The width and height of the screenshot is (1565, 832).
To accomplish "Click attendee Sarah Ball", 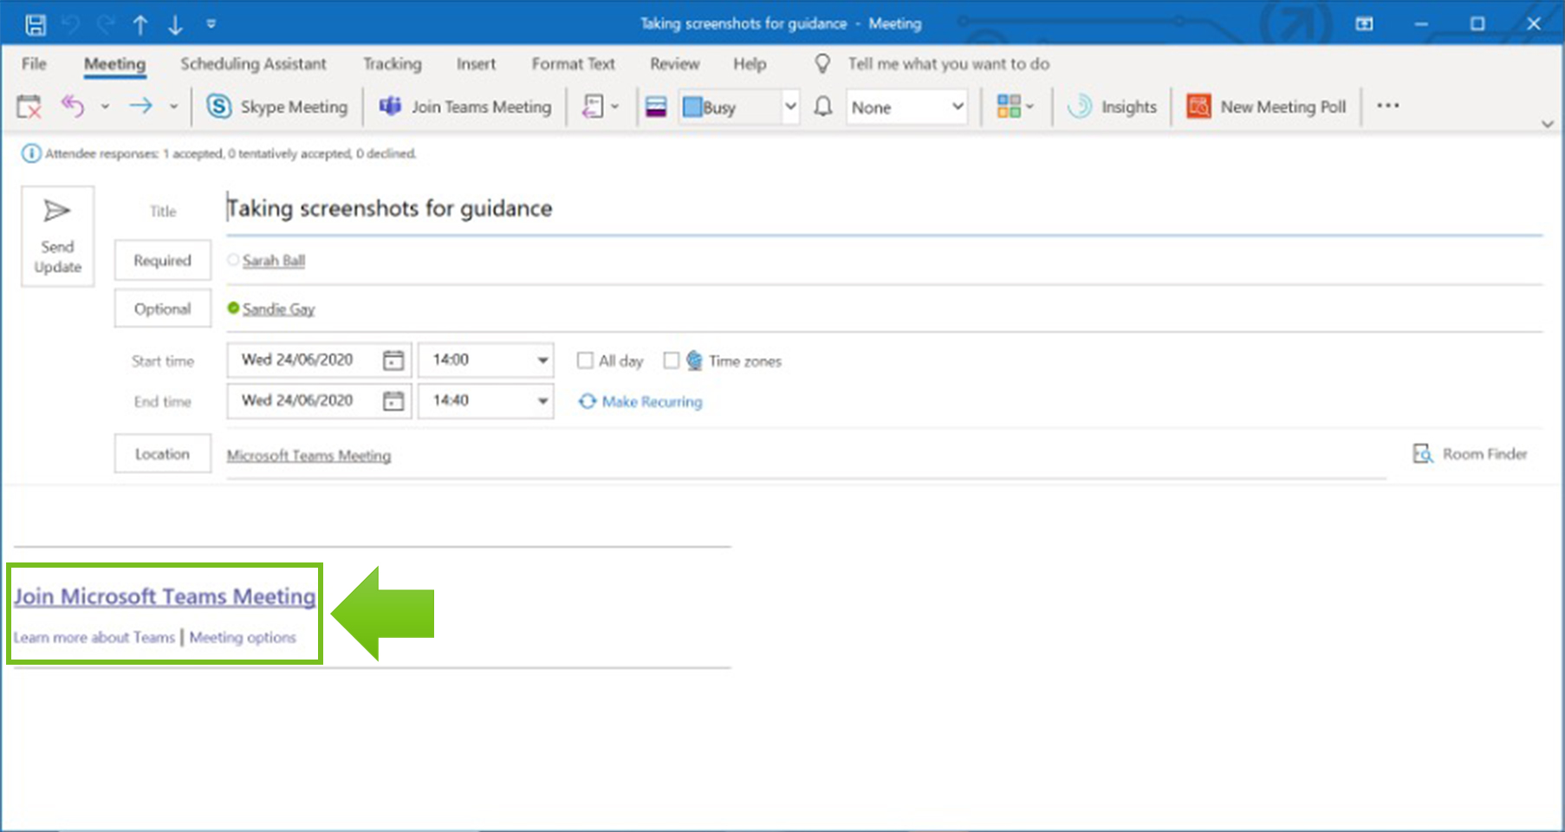I will coord(274,260).
